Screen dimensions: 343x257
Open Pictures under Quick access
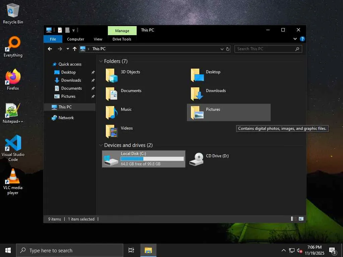pyautogui.click(x=68, y=96)
